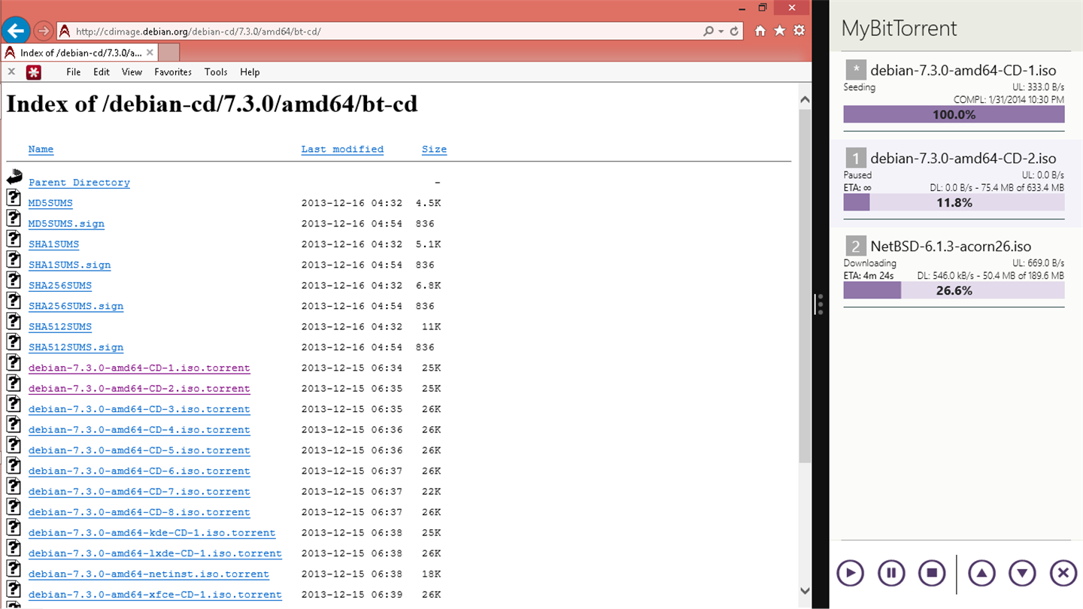1083x609 pixels.
Task: Move torrent down in queue
Action: (x=1022, y=574)
